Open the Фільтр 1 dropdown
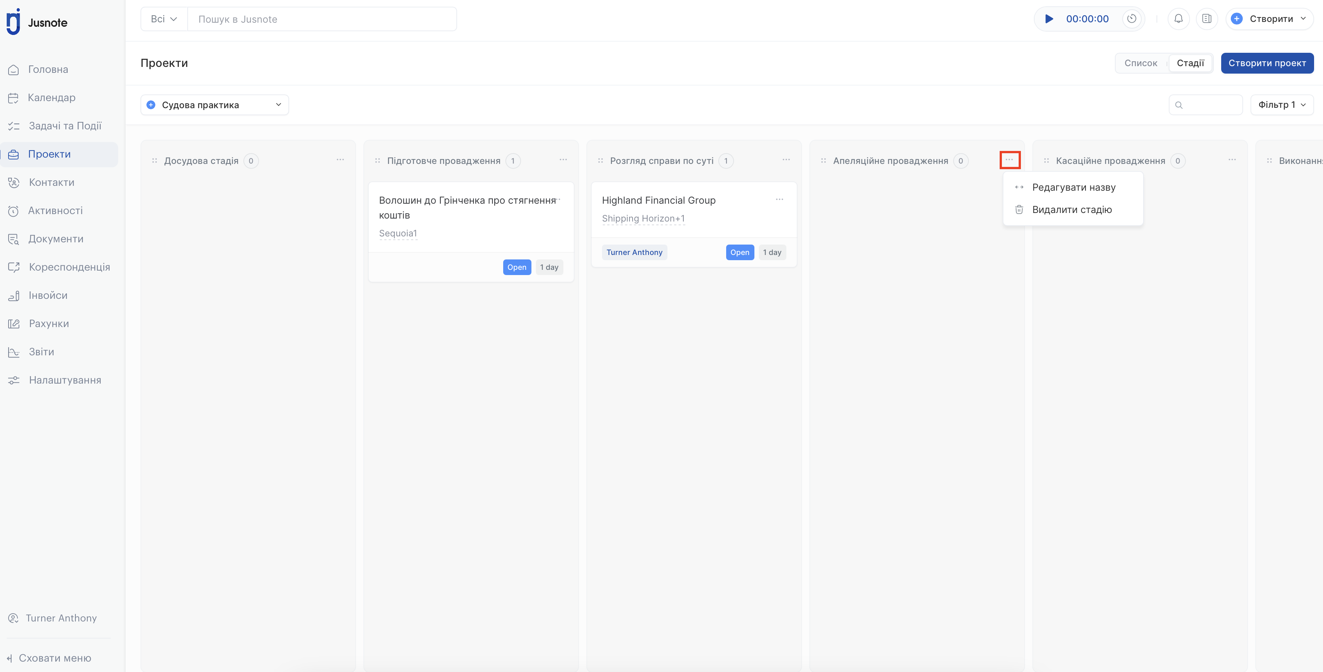Image resolution: width=1323 pixels, height=672 pixels. pos(1282,105)
